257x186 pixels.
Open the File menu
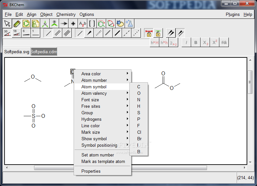tap(8, 14)
